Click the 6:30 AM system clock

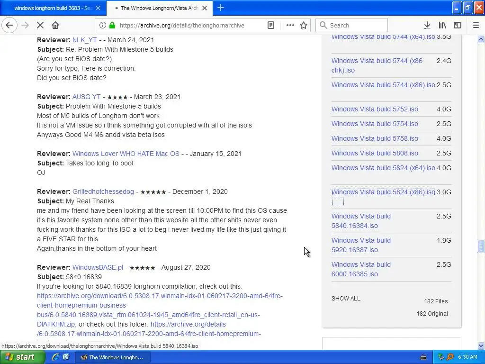tap(467, 357)
